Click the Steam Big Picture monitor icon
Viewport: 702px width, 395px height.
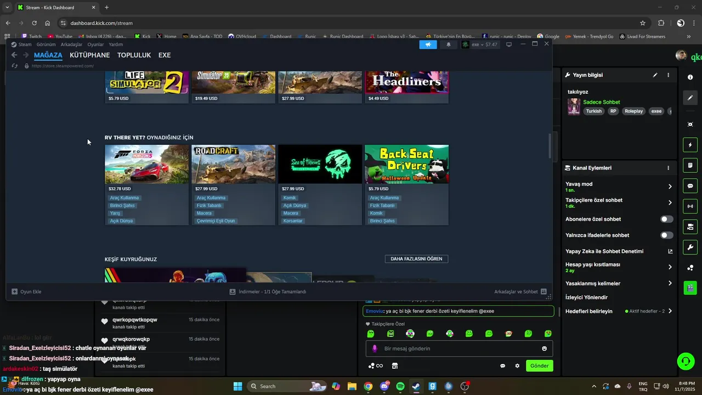point(509,44)
